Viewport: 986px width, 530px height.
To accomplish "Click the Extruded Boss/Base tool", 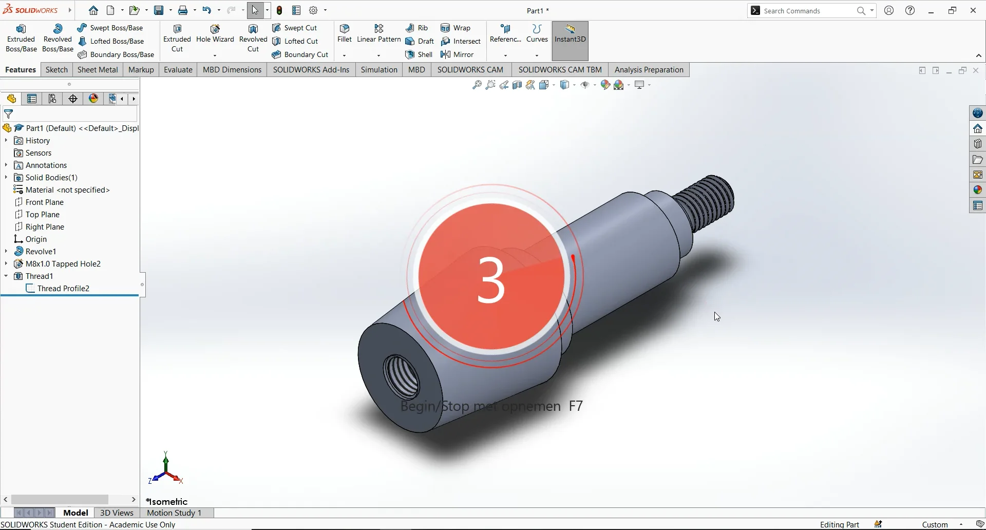I will pos(21,39).
